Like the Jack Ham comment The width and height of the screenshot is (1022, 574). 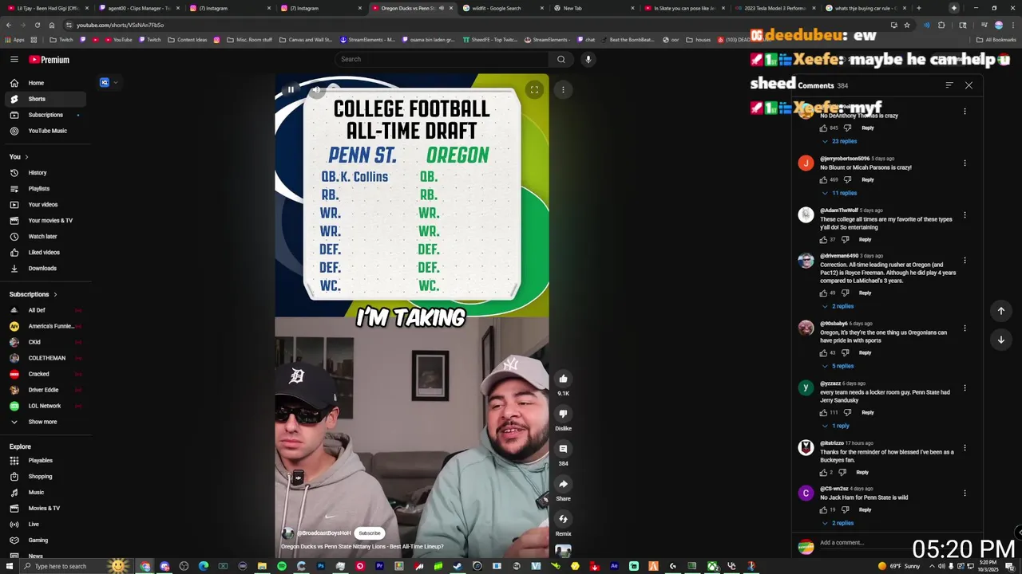click(824, 509)
